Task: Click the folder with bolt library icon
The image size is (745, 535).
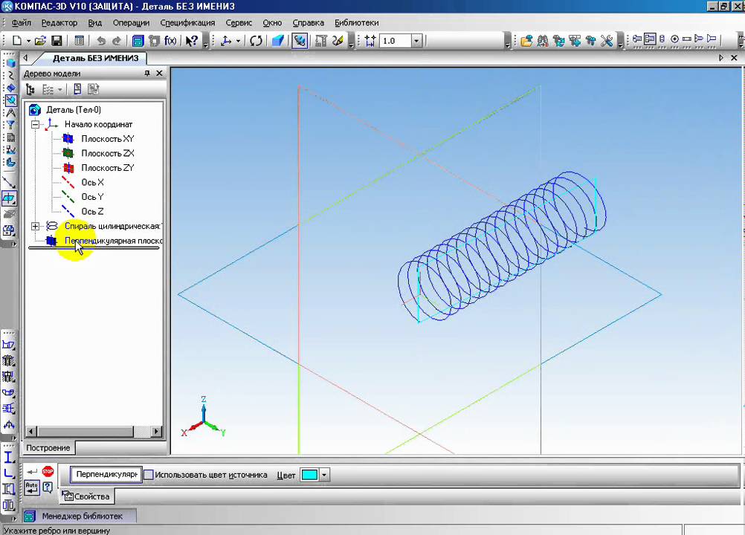Action: (526, 41)
